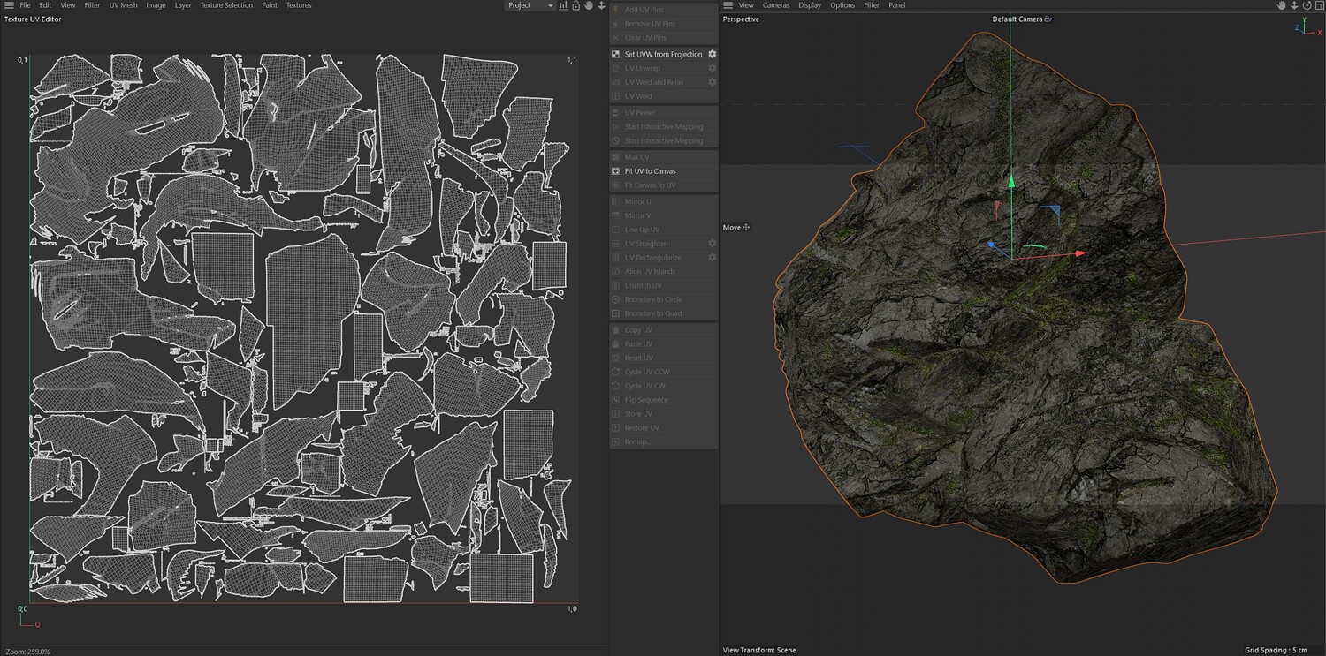Open the Layer menu
Viewport: 1326px width, 656px height.
[x=183, y=5]
